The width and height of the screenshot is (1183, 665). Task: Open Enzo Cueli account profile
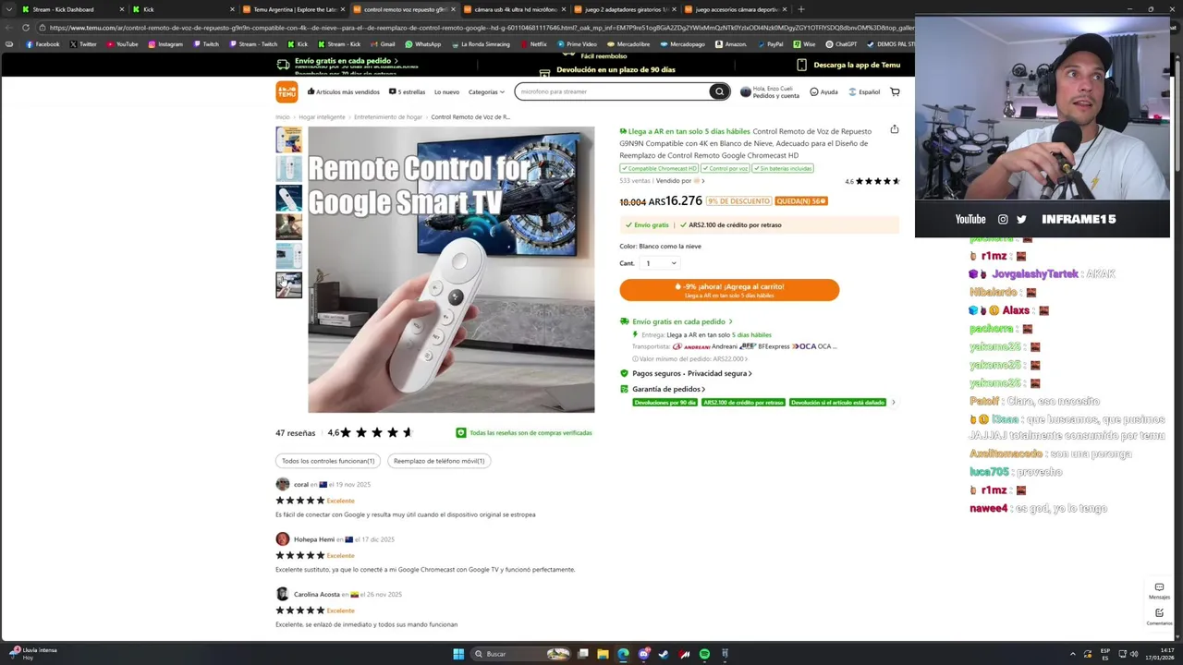point(770,91)
